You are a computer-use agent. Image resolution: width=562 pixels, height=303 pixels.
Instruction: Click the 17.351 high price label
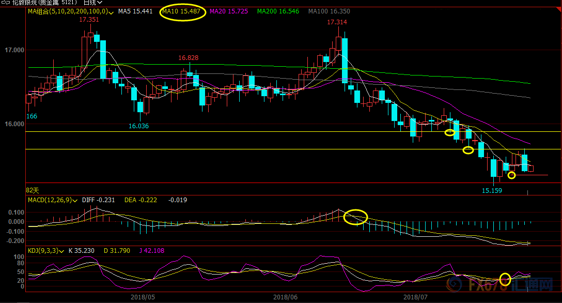pyautogui.click(x=89, y=20)
